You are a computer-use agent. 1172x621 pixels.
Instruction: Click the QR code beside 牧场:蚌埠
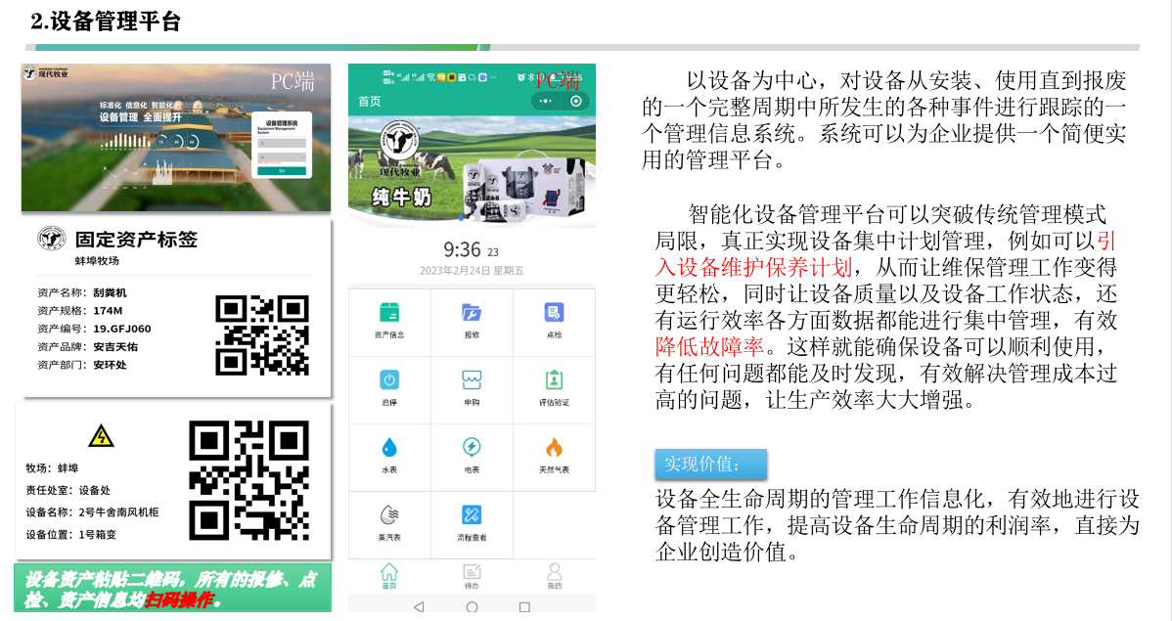pyautogui.click(x=248, y=480)
